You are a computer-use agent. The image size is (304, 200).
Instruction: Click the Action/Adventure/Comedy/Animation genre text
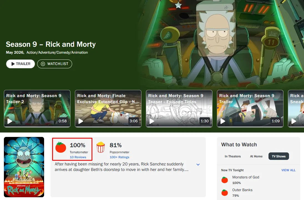tap(57, 52)
